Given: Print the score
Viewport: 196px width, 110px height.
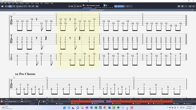Looking at the screenshot, I should 37,6.
